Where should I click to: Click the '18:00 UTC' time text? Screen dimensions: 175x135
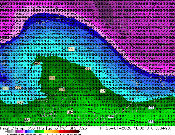click(x=144, y=128)
